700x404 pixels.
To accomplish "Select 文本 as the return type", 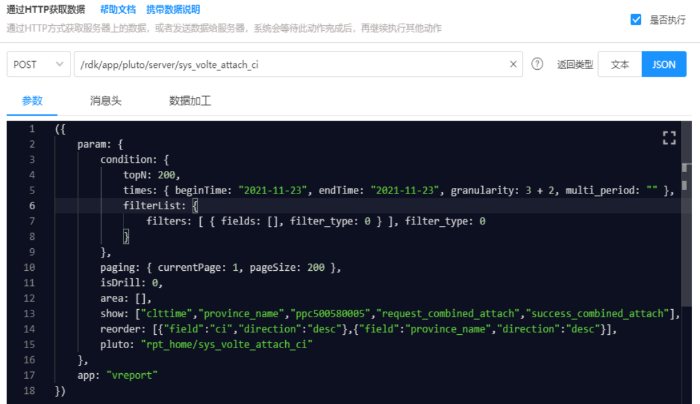I will 619,64.
